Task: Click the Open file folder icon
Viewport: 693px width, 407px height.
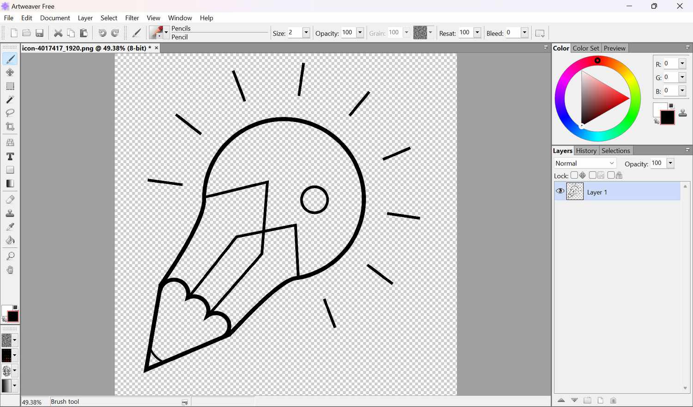Action: point(26,33)
